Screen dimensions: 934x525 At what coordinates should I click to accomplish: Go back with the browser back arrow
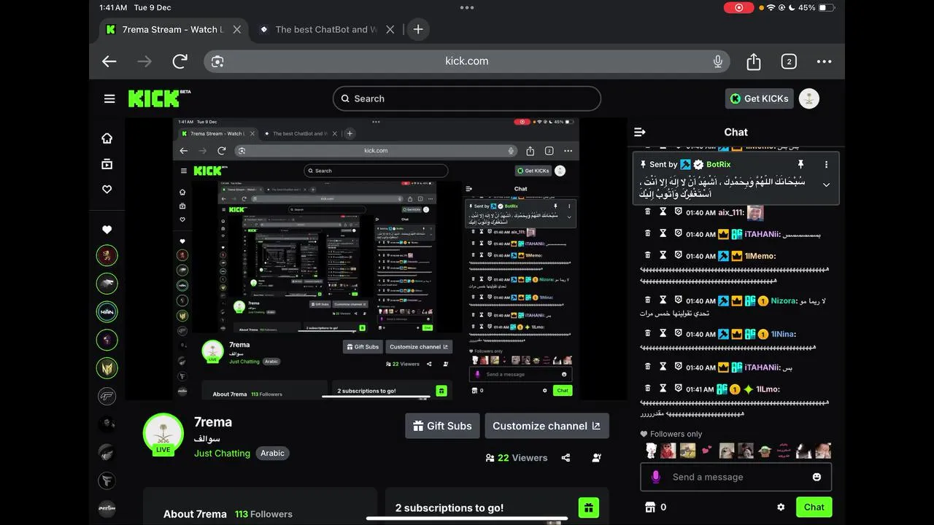tap(109, 61)
